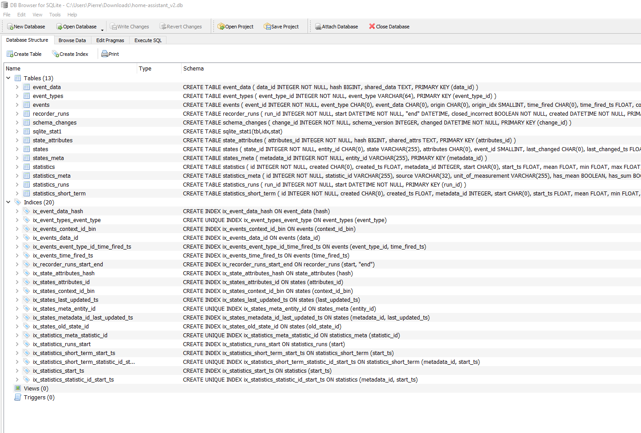The width and height of the screenshot is (641, 433).
Task: Click the ix_event_data_hash index icon
Action: coord(27,211)
